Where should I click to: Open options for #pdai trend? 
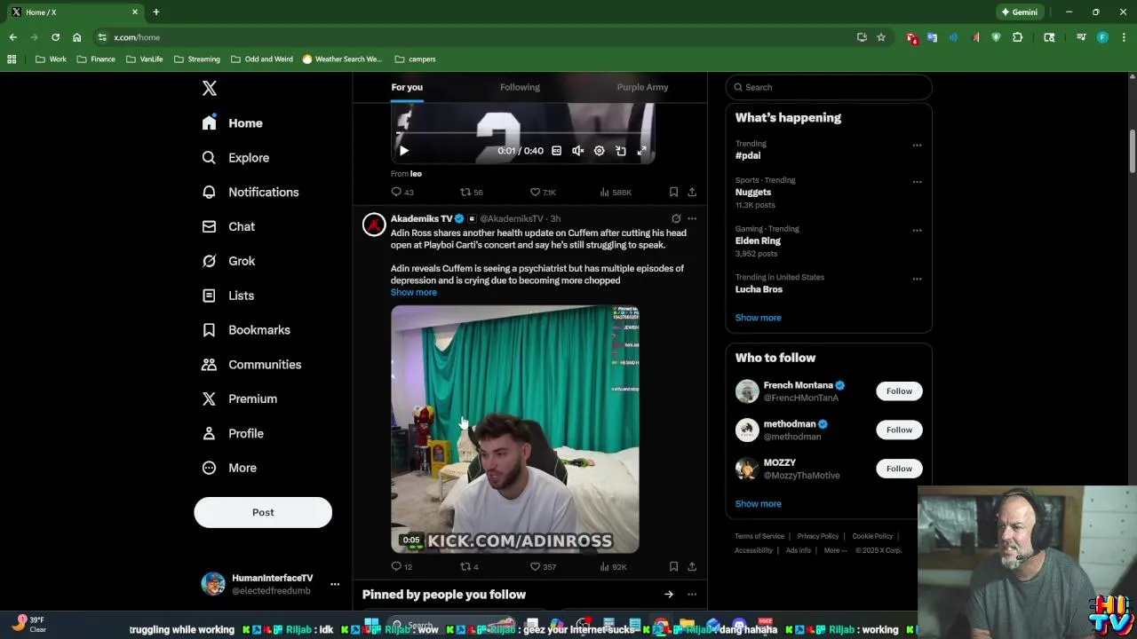click(917, 146)
